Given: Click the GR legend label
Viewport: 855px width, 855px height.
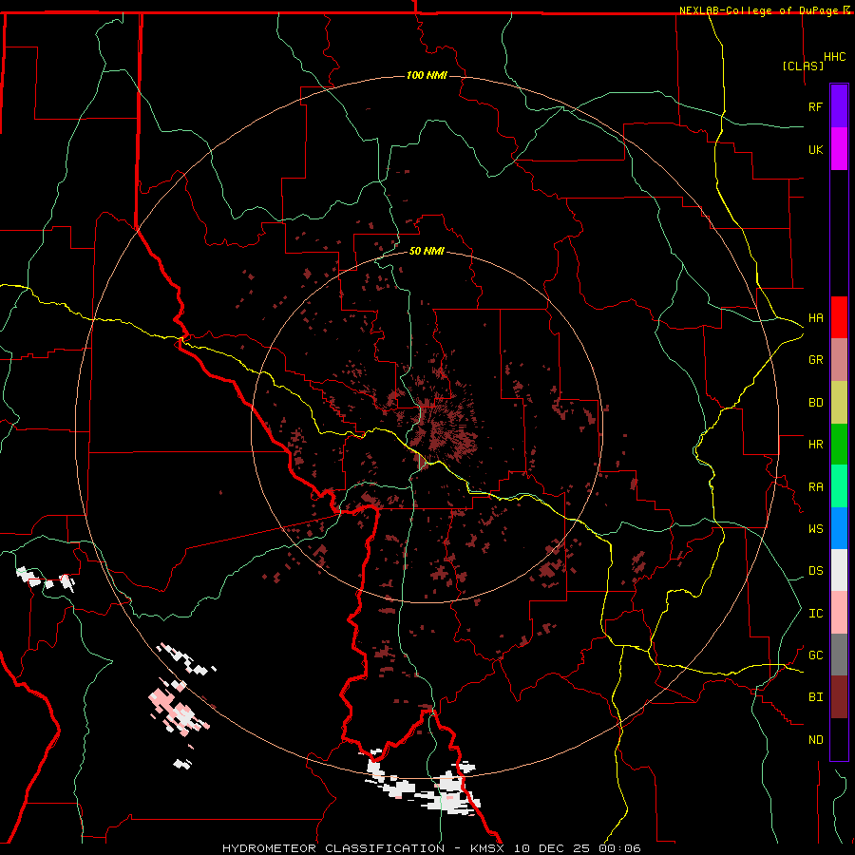Looking at the screenshot, I should click(815, 360).
